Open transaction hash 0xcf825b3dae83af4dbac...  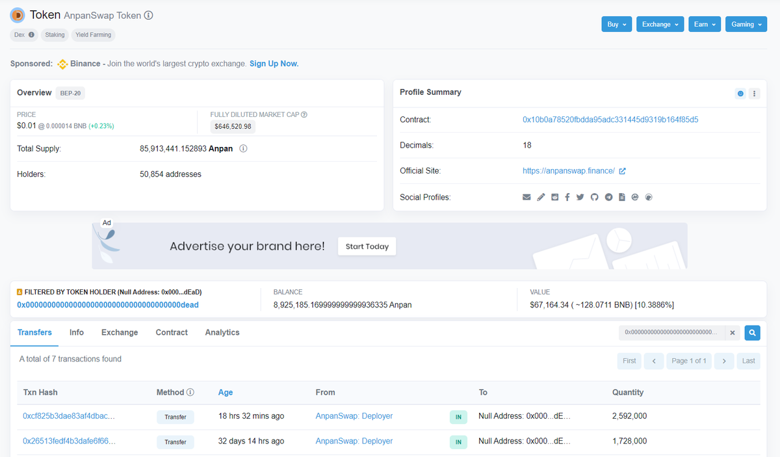(x=70, y=416)
